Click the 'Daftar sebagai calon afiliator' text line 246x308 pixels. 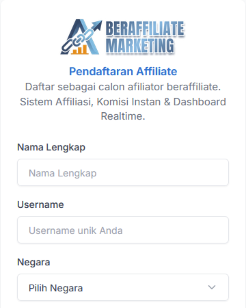coord(123,87)
